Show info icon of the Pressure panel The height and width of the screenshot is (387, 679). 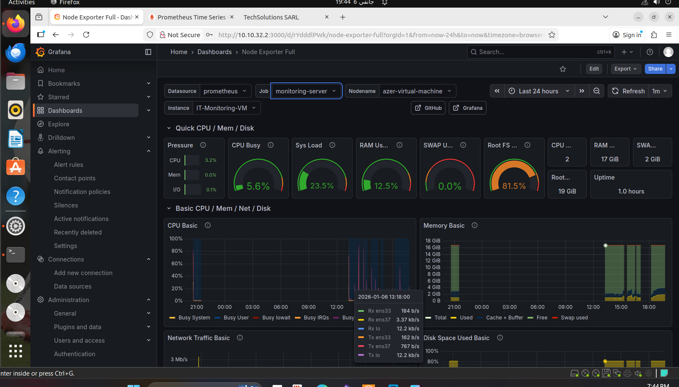(x=203, y=145)
